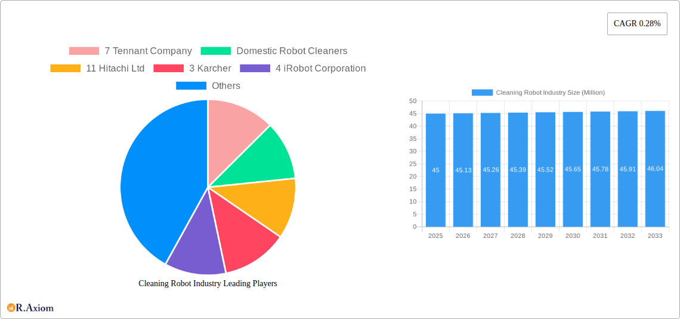Toggle the Others legend entry
Viewport: 680px width, 319px height.
[208, 85]
